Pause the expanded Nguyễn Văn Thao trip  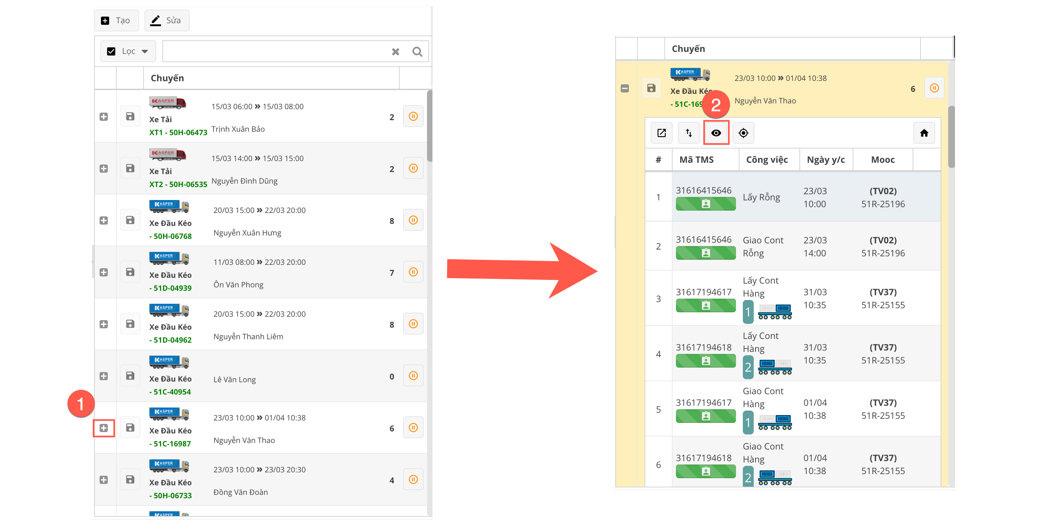click(934, 88)
